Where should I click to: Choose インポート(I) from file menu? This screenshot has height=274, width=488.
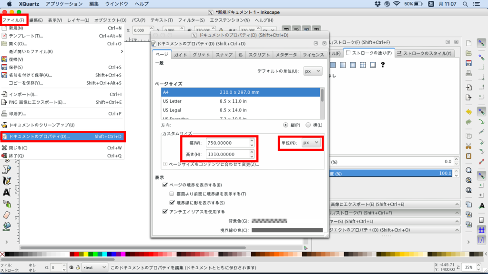[62, 95]
